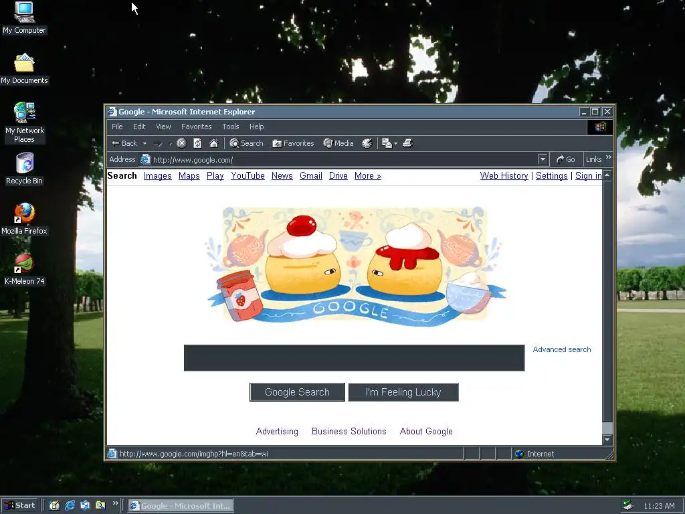Click the I'm Feeling Lucky button
Screen dimensions: 685x514
[403, 392]
